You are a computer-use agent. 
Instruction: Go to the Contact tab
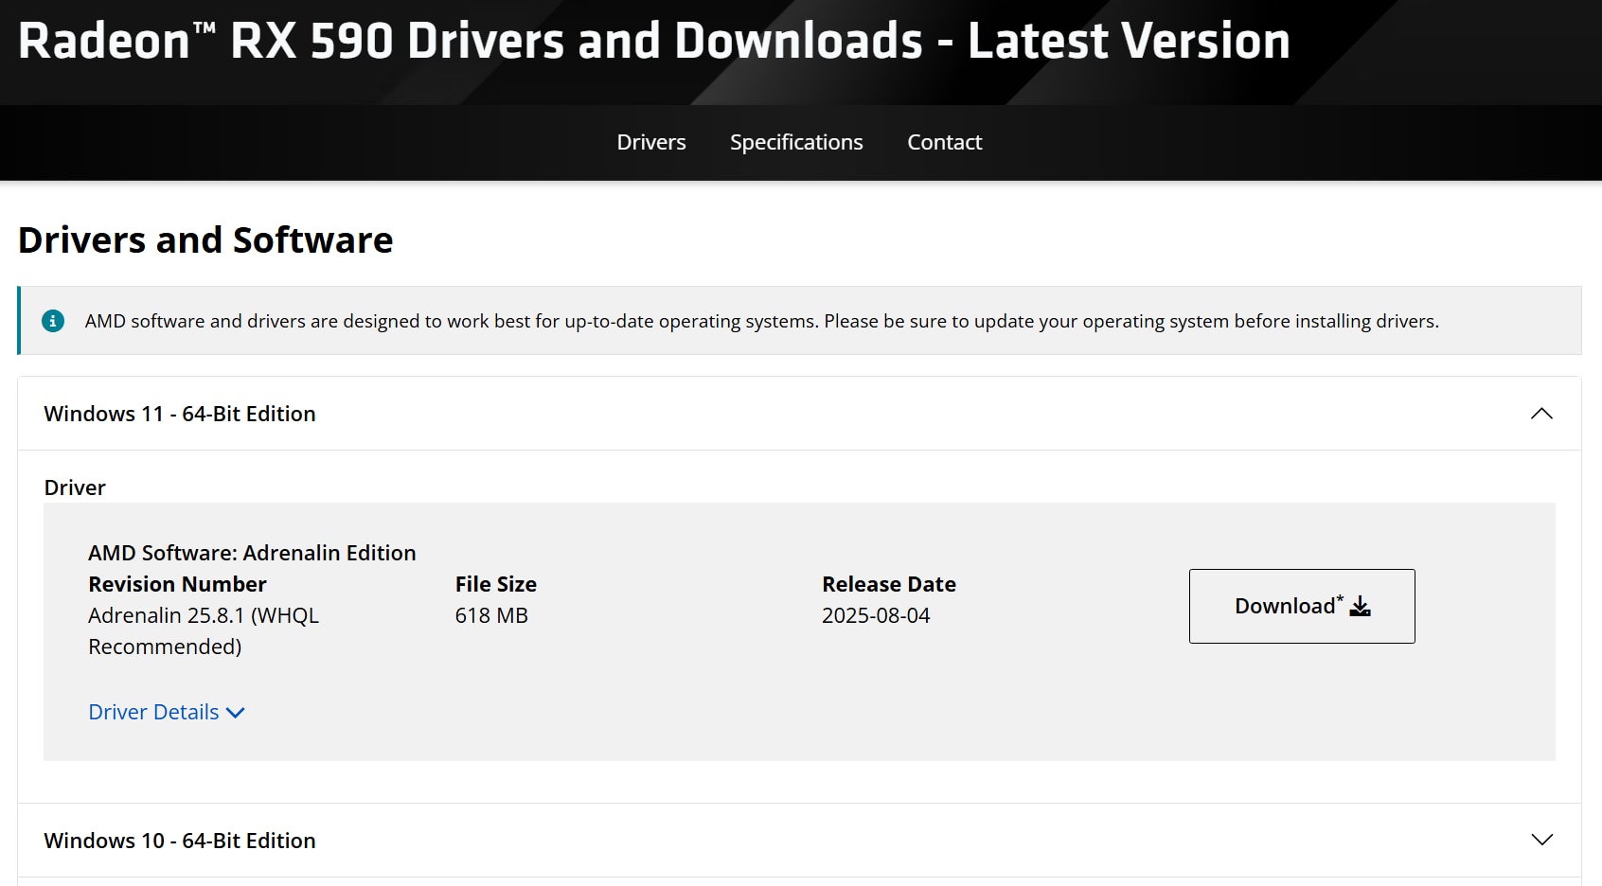point(944,142)
